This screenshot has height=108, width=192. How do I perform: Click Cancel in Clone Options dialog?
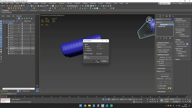click(x=104, y=61)
